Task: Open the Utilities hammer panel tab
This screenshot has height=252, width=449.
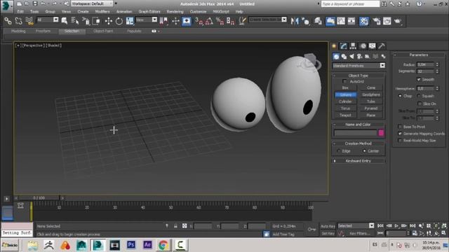Action: coord(382,46)
